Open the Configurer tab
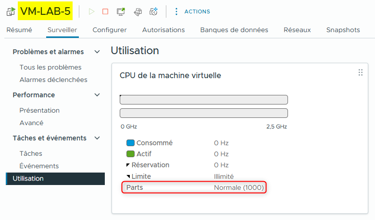375x220 pixels. click(110, 30)
